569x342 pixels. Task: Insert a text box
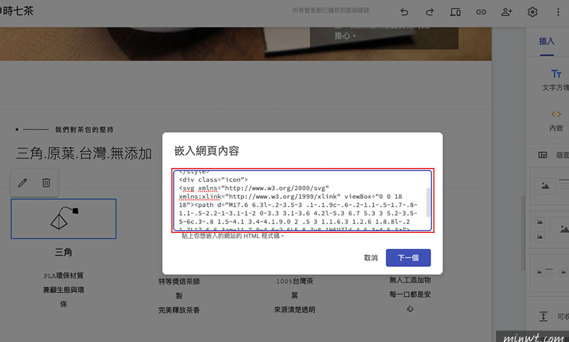click(556, 80)
